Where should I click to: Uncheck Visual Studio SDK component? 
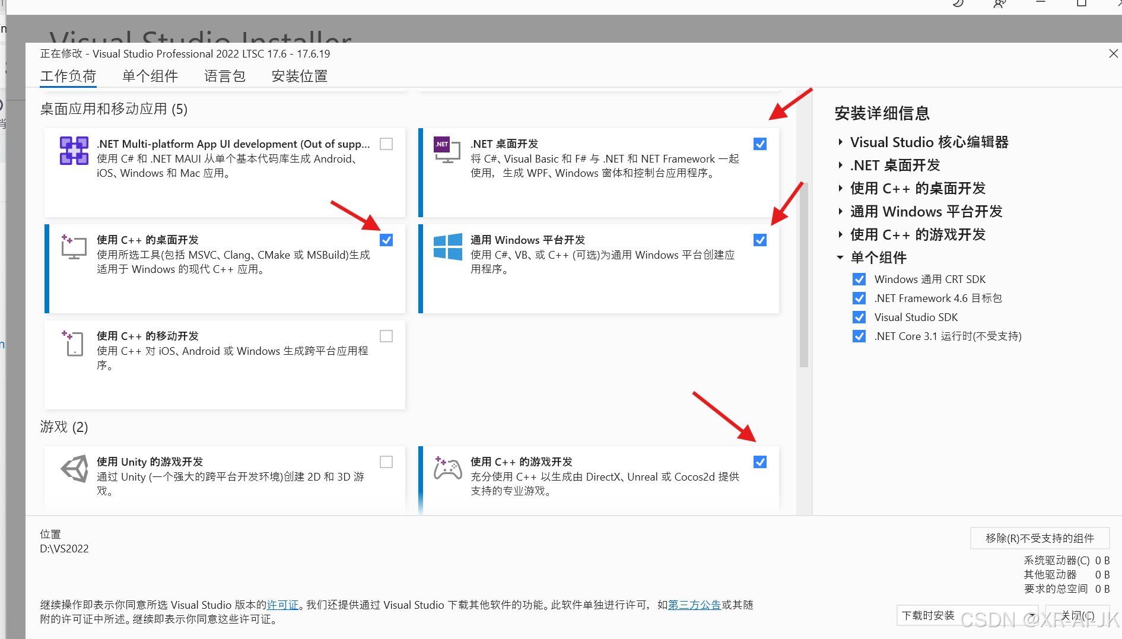pos(859,317)
